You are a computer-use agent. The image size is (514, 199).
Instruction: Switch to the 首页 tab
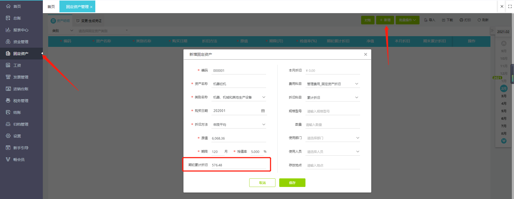coord(51,7)
